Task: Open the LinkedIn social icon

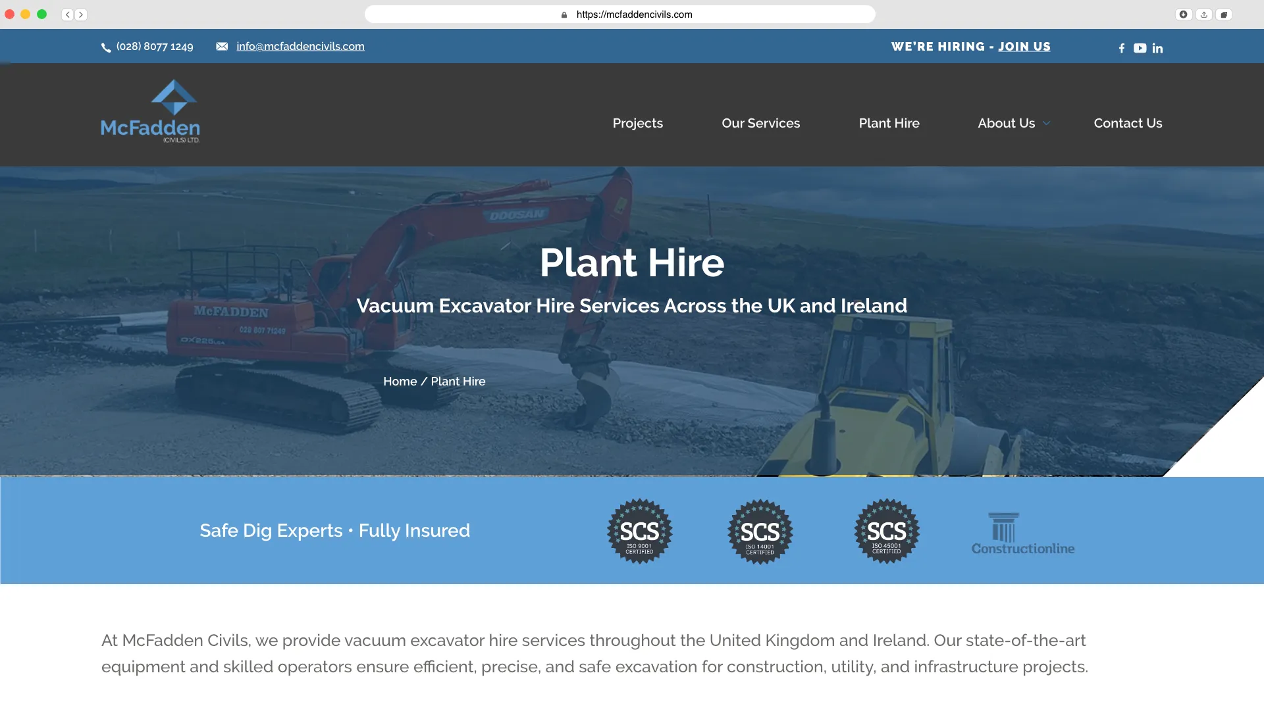Action: coord(1157,48)
